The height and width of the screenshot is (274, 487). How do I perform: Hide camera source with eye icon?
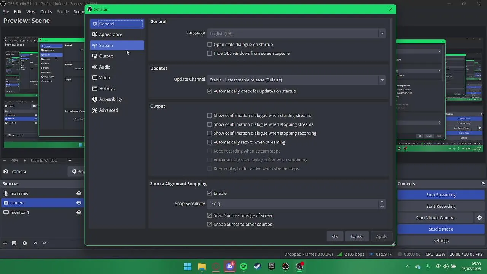[79, 203]
